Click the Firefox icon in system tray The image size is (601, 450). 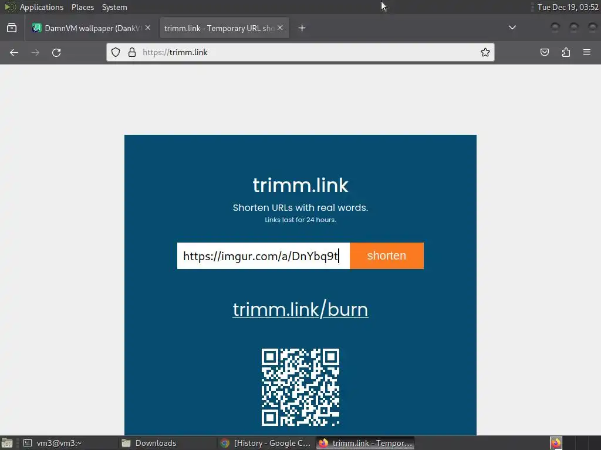tap(556, 443)
